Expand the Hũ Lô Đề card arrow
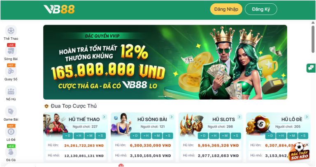 tap(307, 117)
